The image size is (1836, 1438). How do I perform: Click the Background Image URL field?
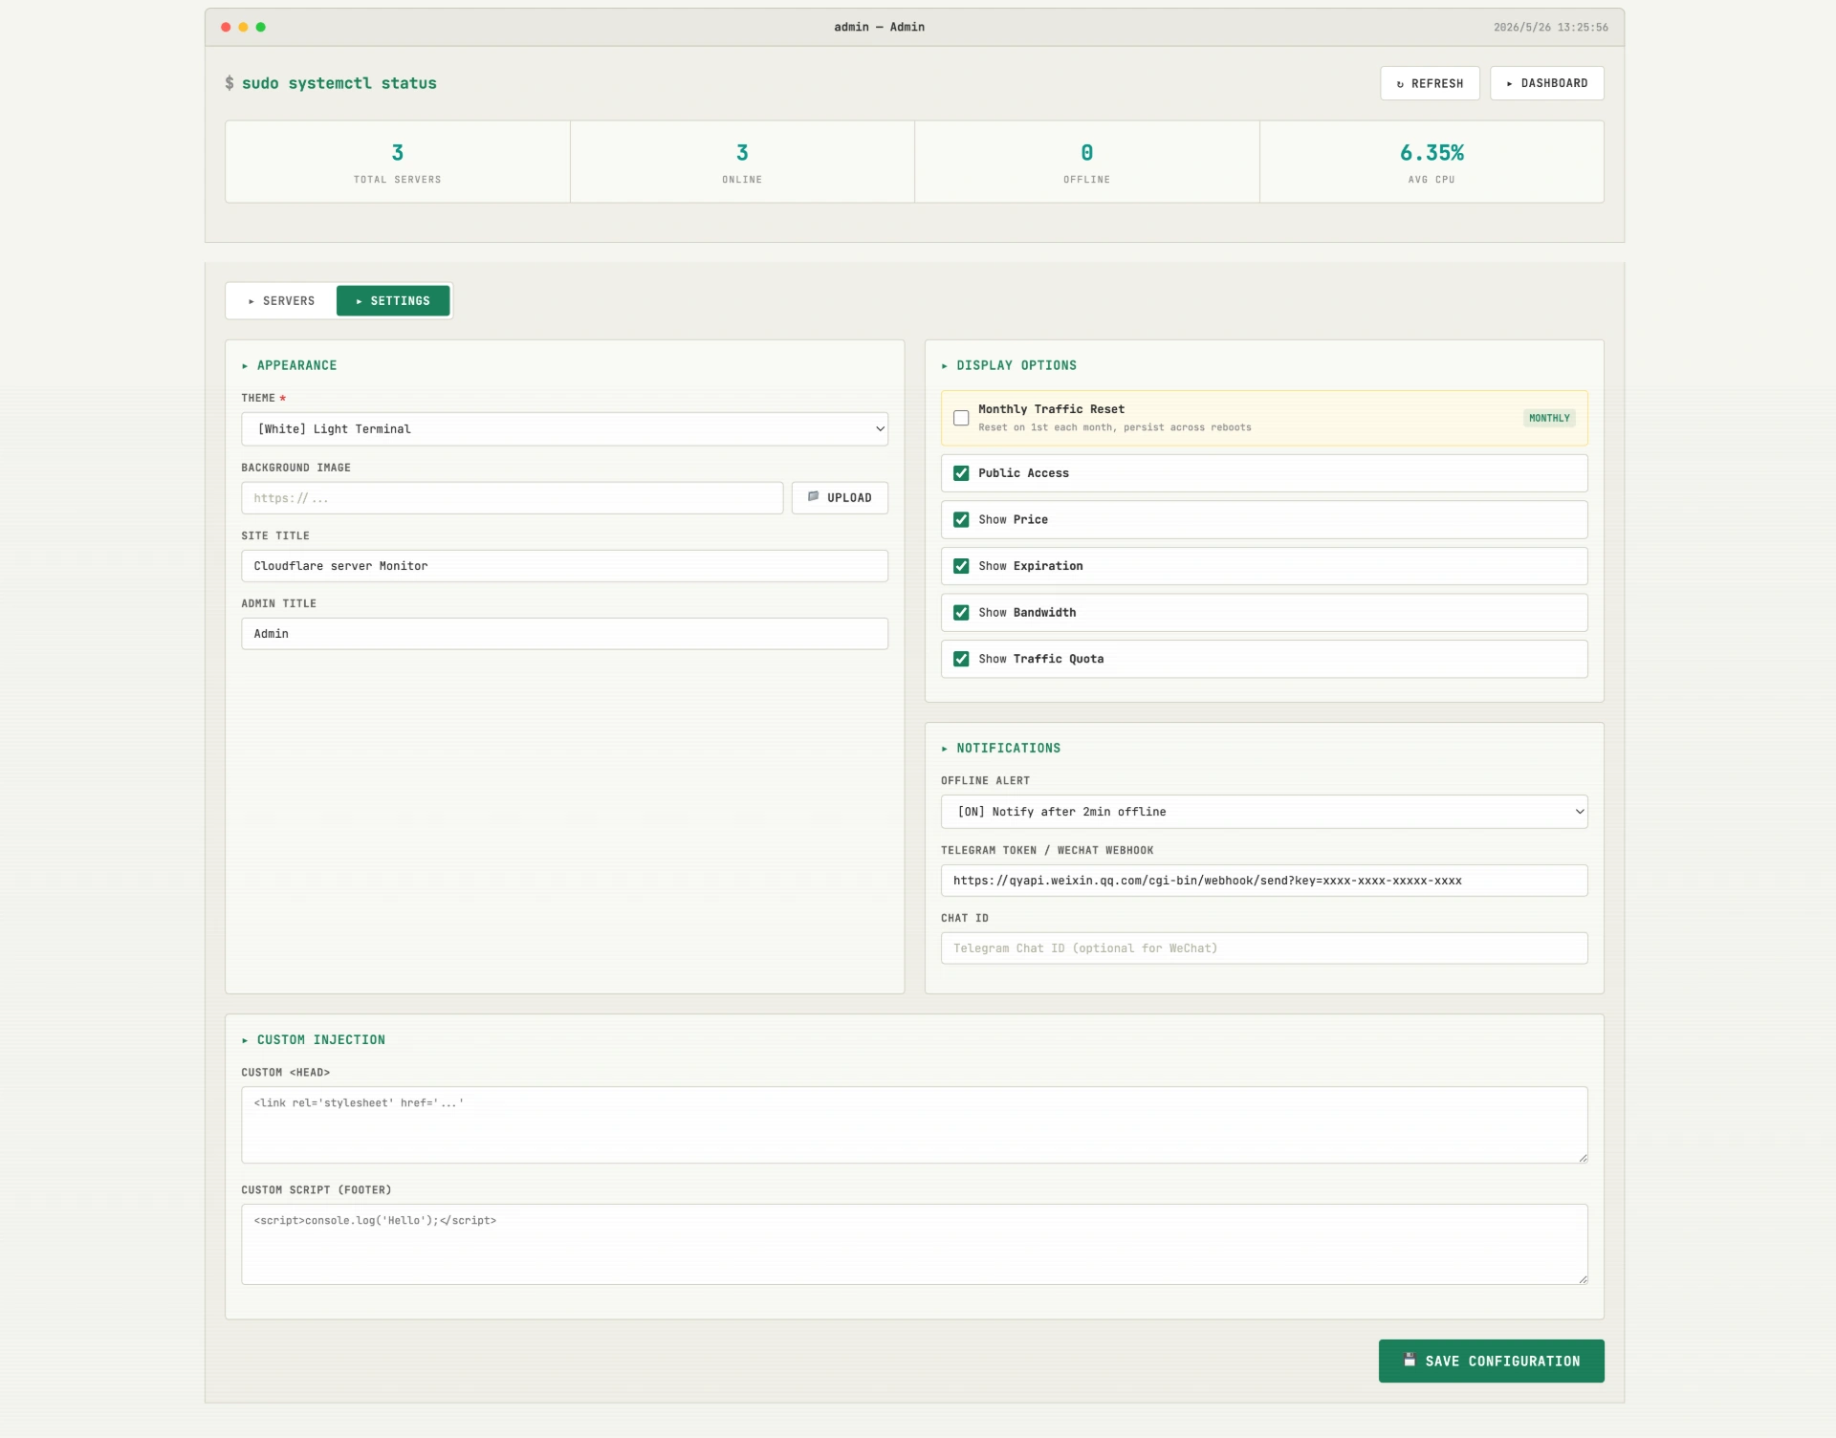point(512,498)
